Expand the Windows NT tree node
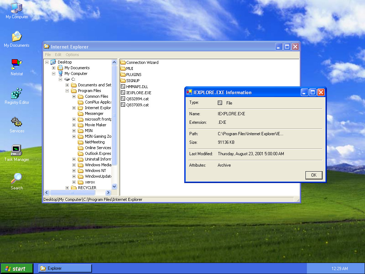Viewport: 365px width, 274px height. click(74, 171)
